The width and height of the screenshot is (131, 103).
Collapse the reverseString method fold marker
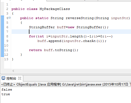pos(10,18)
